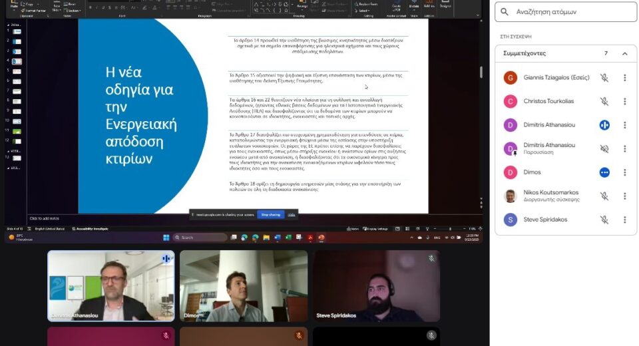This screenshot has height=346, width=639.
Task: Collapse the Συμμετέχοντες participants list
Action: point(624,53)
